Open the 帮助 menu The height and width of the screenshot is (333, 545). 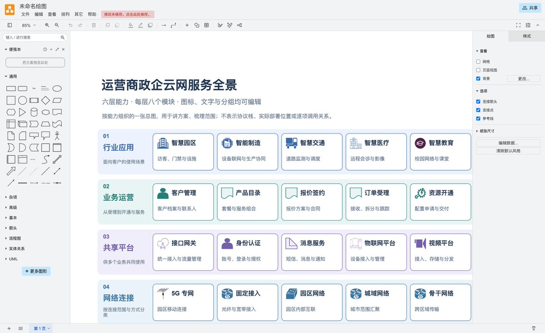[x=92, y=14]
